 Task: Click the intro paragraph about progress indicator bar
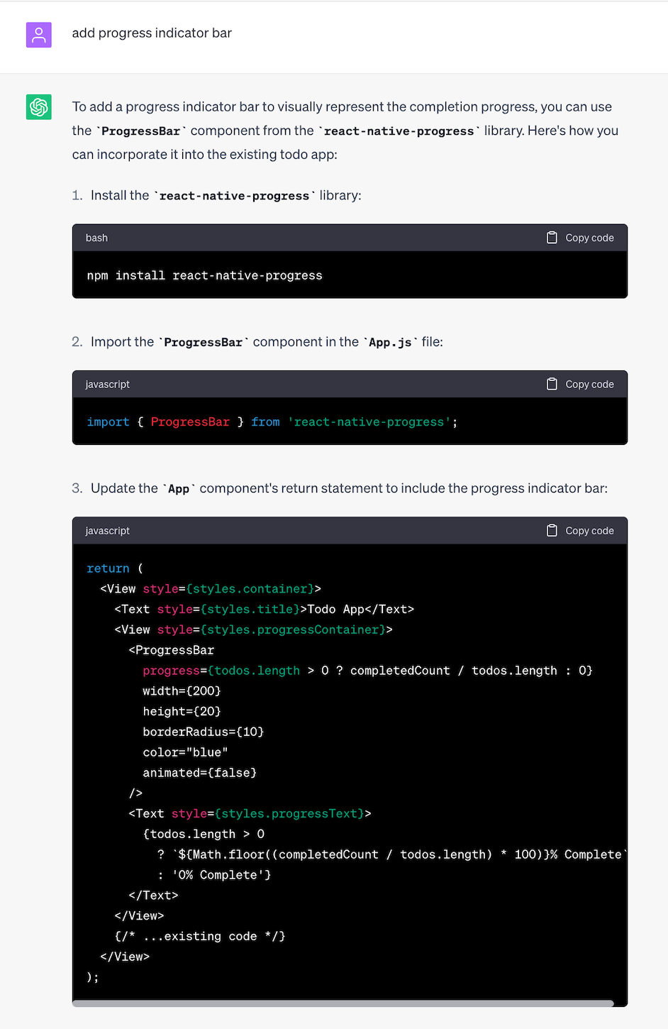345,131
